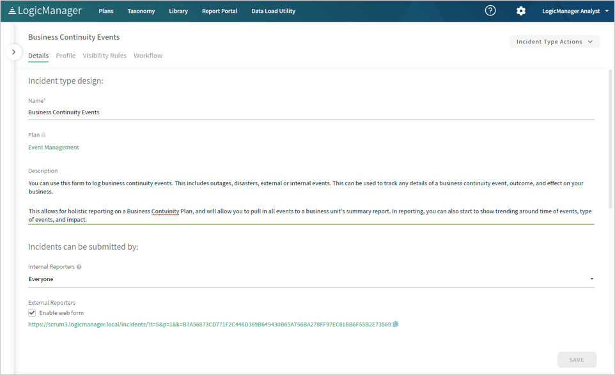Viewport: 615px width, 375px height.
Task: Click into the Name input field
Action: [311, 112]
